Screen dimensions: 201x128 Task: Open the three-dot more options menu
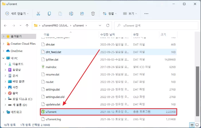pyautogui.click(x=146, y=13)
